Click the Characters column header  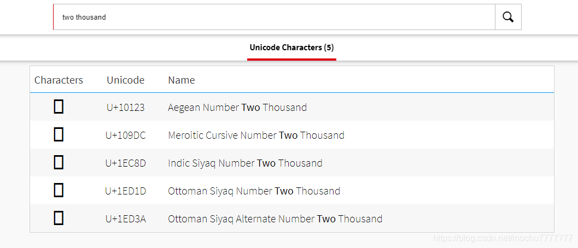coord(59,80)
